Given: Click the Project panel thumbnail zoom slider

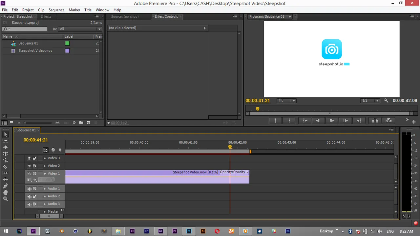Looking at the screenshot, I should pos(38,123).
